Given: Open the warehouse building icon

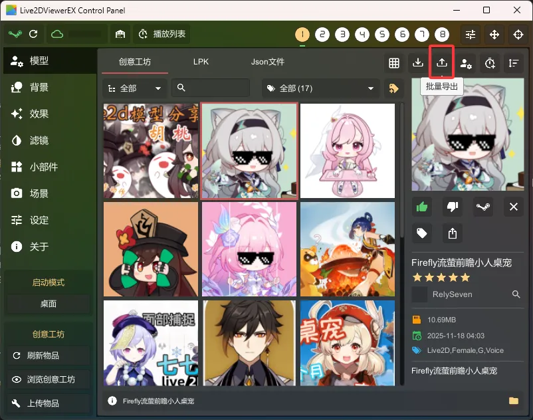Looking at the screenshot, I should (x=120, y=34).
